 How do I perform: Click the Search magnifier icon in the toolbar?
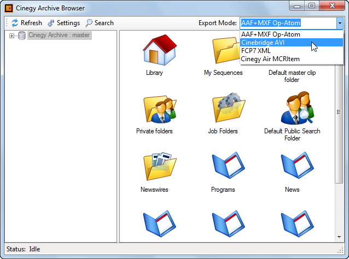tap(89, 23)
